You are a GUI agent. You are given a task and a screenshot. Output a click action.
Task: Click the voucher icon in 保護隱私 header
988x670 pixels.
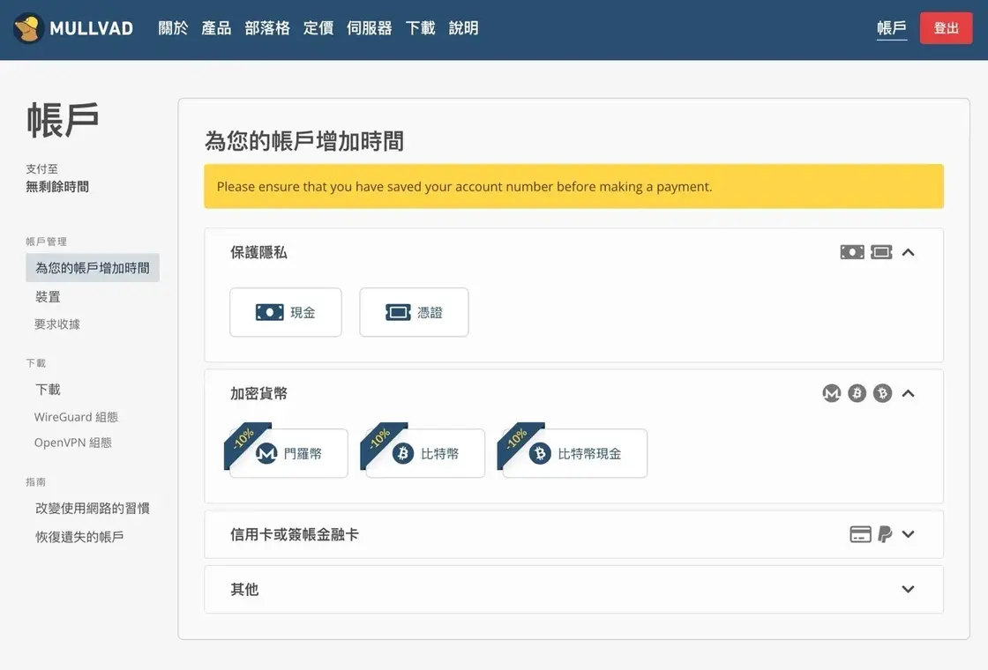tap(881, 252)
